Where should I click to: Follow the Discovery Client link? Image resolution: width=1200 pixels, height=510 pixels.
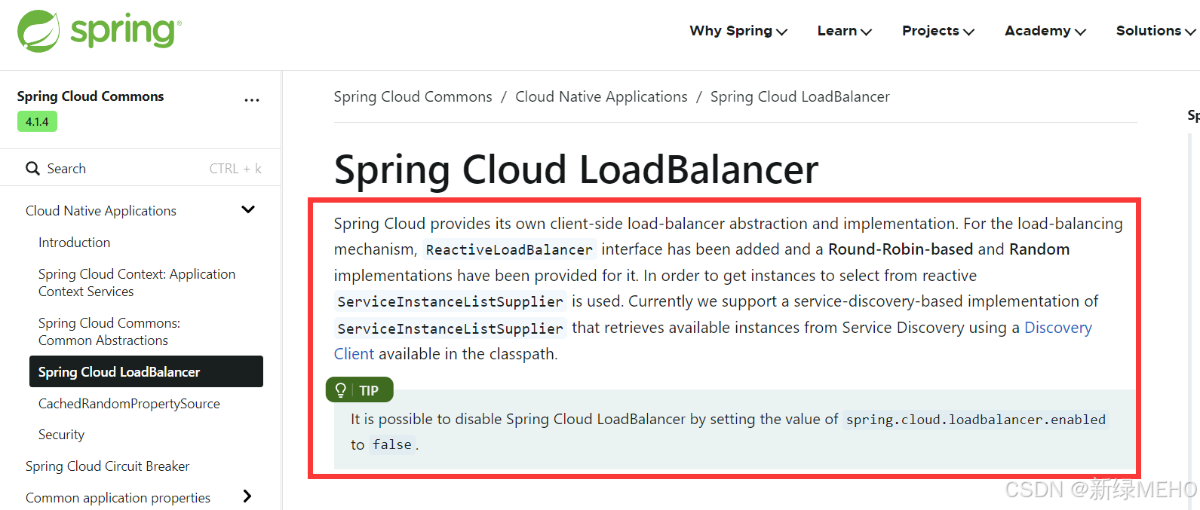1057,328
